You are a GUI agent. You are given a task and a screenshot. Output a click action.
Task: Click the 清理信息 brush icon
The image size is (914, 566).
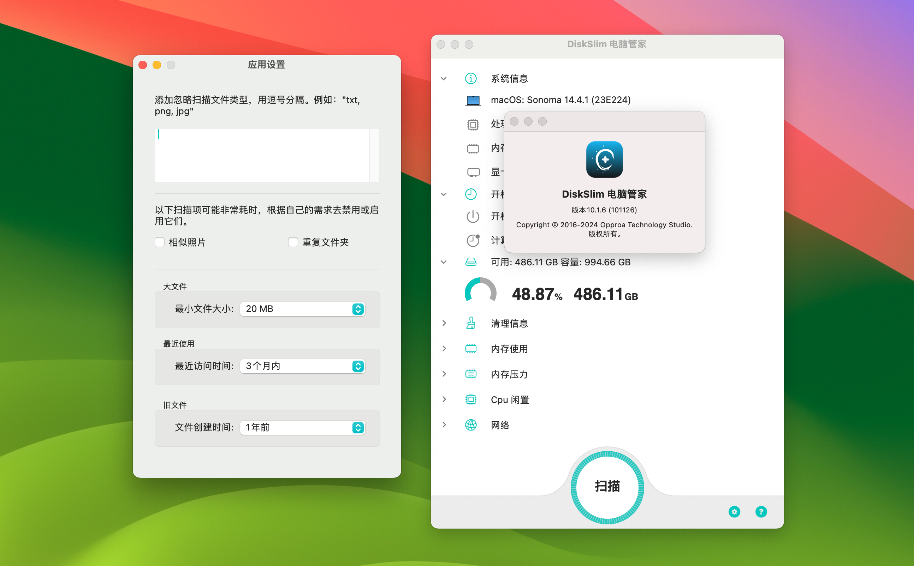point(471,323)
